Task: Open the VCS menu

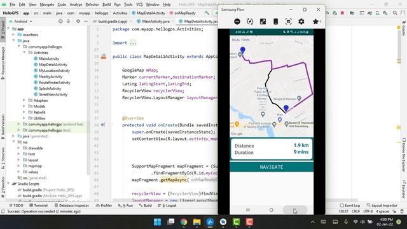Action: [x=139, y=4]
